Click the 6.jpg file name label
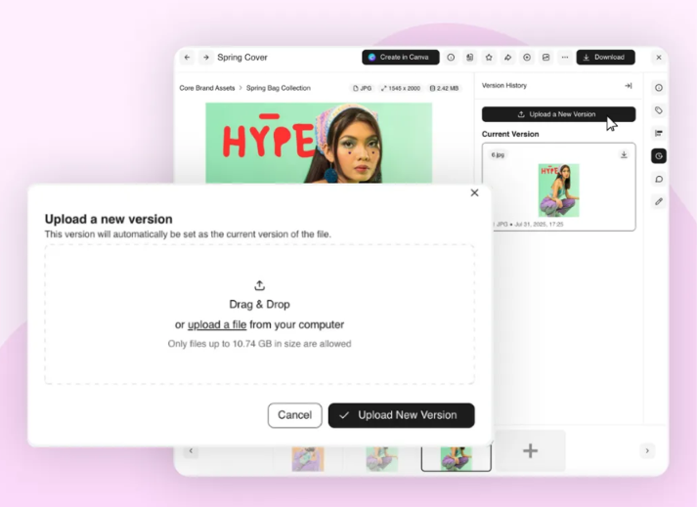 (x=498, y=155)
